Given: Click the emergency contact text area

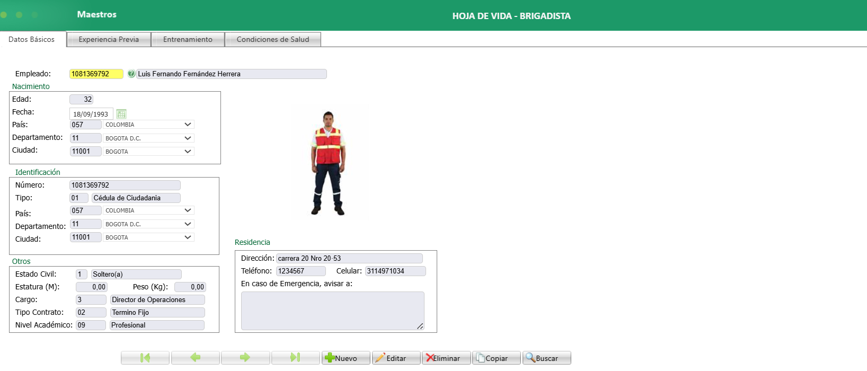Looking at the screenshot, I should (333, 311).
